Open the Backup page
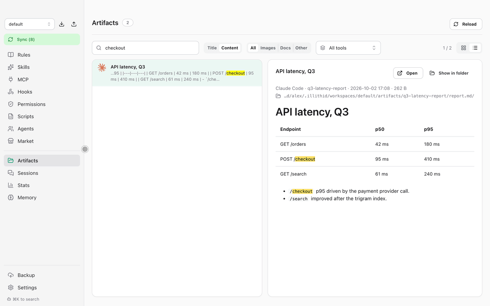This screenshot has width=490, height=306. pyautogui.click(x=42, y=275)
